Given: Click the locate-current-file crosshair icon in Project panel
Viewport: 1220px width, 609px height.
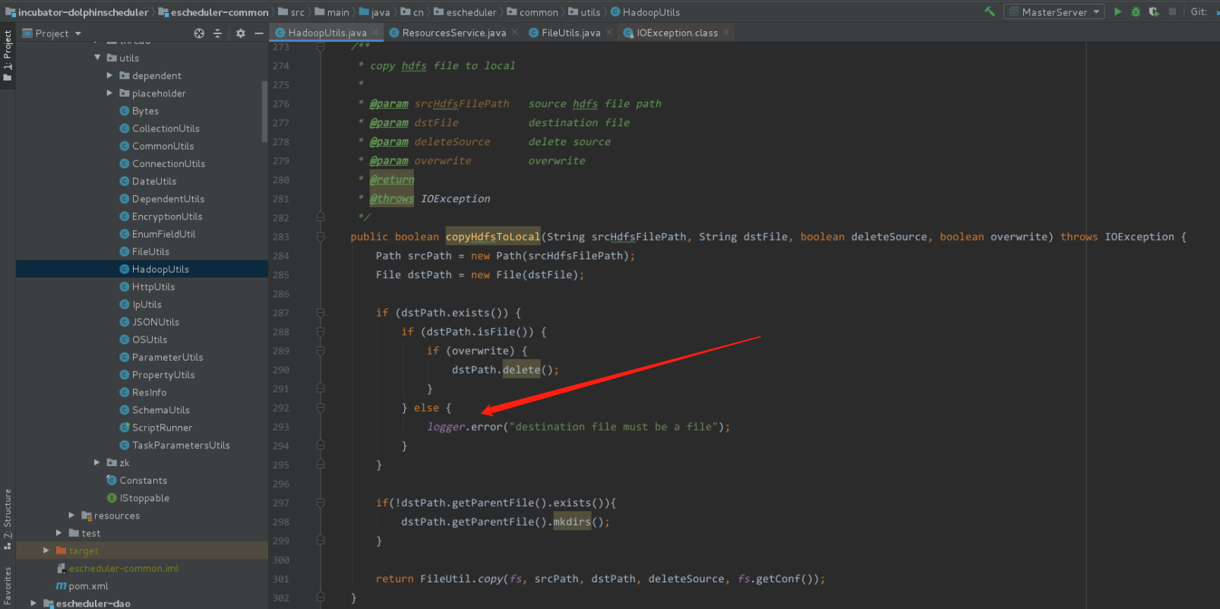Looking at the screenshot, I should (199, 33).
